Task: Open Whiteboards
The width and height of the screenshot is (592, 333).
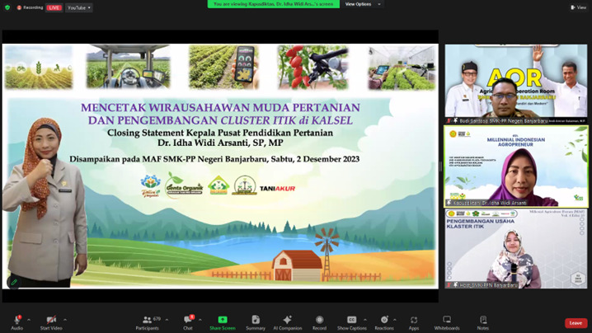Action: tap(447, 320)
